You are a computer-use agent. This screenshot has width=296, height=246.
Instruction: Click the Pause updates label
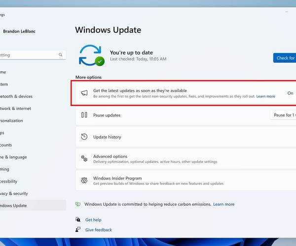pos(107,115)
